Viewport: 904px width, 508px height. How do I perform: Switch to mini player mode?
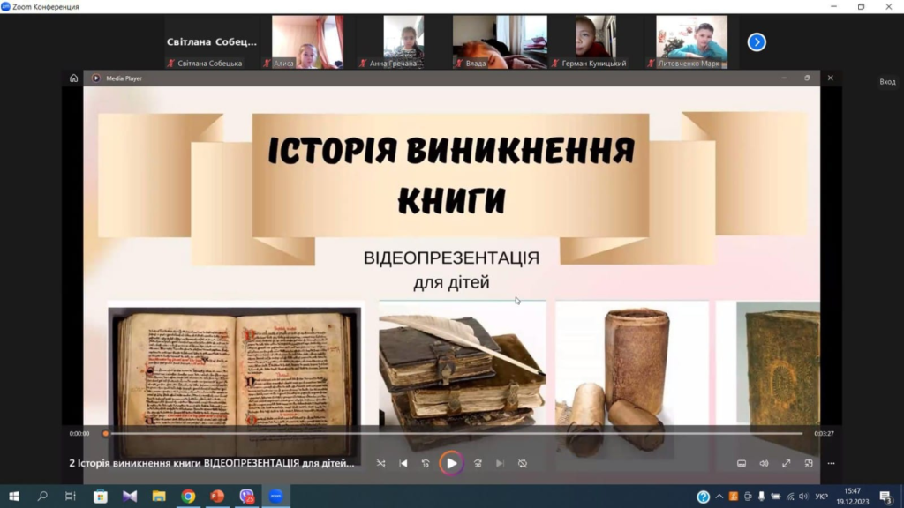coord(809,463)
